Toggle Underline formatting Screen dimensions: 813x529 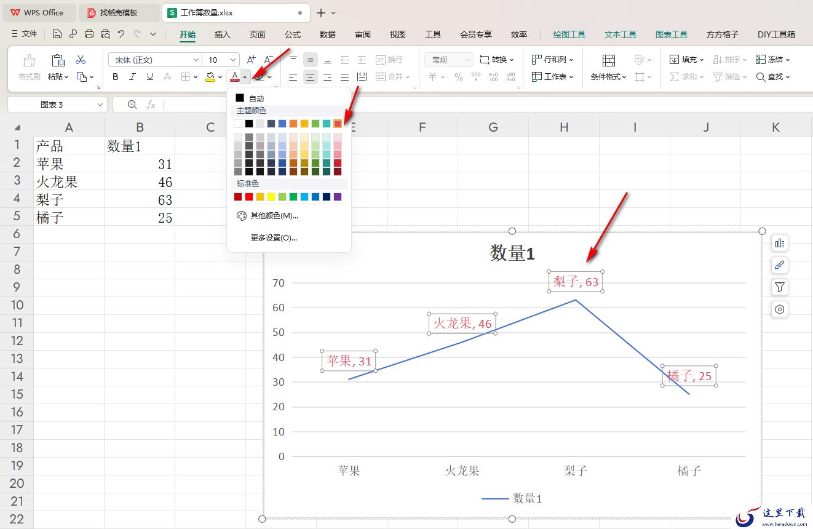click(x=149, y=77)
